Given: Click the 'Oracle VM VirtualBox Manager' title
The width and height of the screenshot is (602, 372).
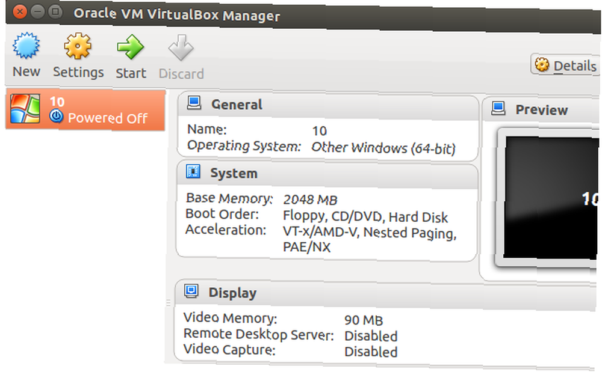Looking at the screenshot, I should 176,14.
